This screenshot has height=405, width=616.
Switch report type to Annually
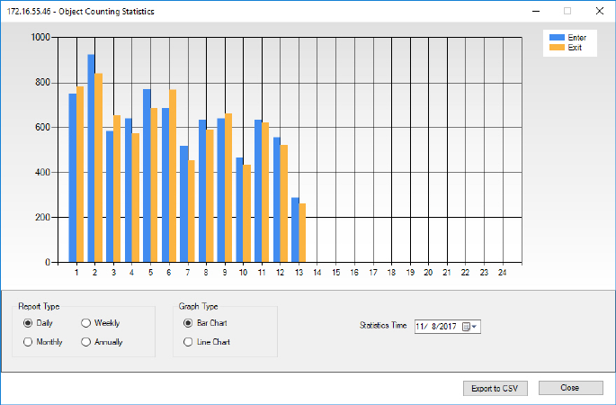tap(102, 342)
